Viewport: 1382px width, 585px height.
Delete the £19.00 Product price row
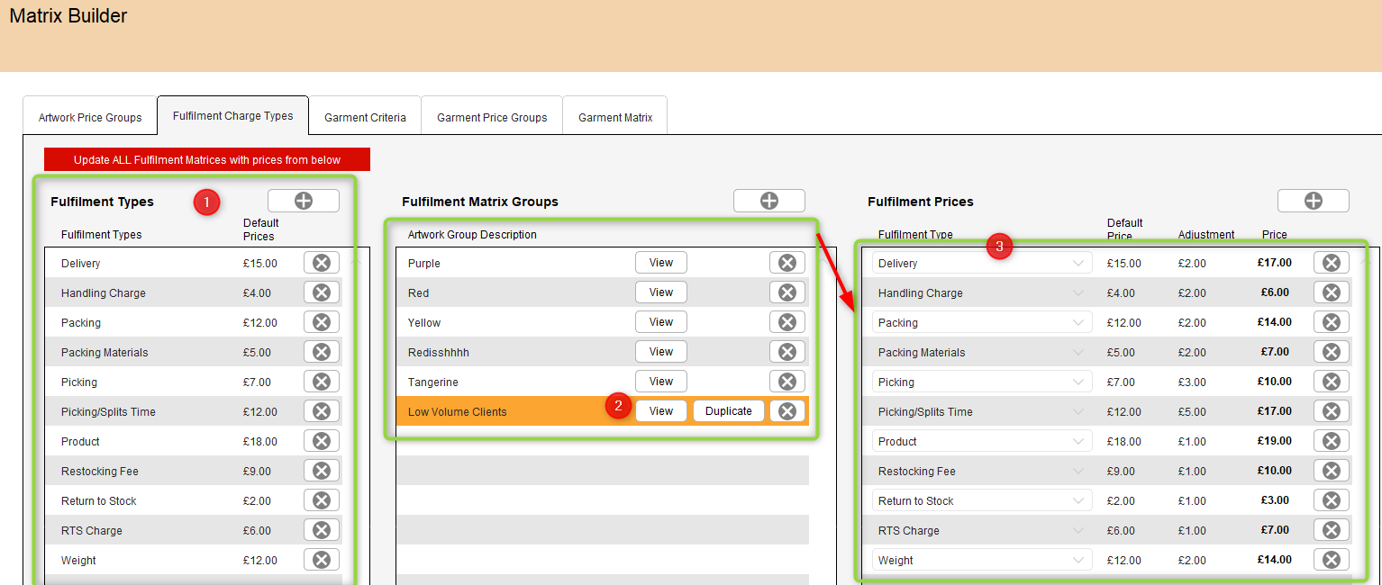(1332, 441)
